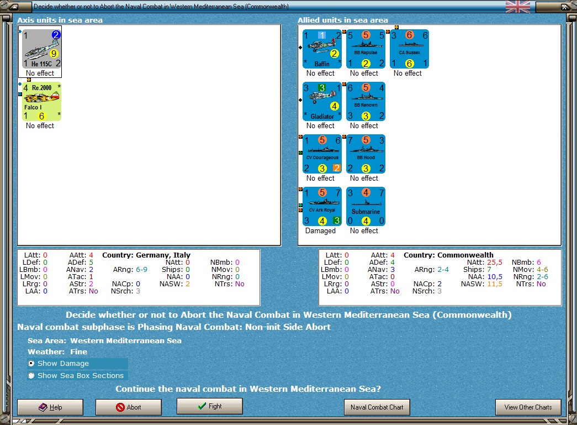577x425 pixels.
Task: Click the Commonwealth NASW value 11,5
Action: coord(495,284)
